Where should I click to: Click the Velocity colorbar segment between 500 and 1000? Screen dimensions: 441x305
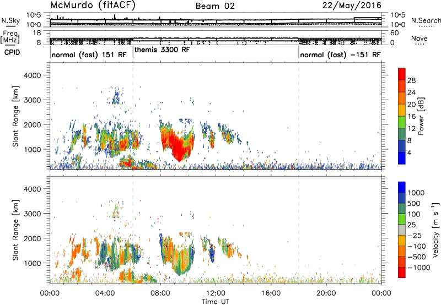[x=402, y=198]
